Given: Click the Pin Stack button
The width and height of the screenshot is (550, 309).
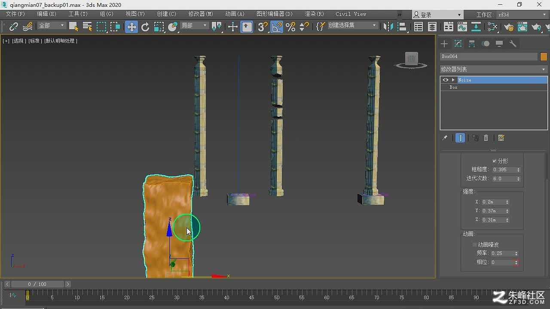Looking at the screenshot, I should pyautogui.click(x=445, y=138).
